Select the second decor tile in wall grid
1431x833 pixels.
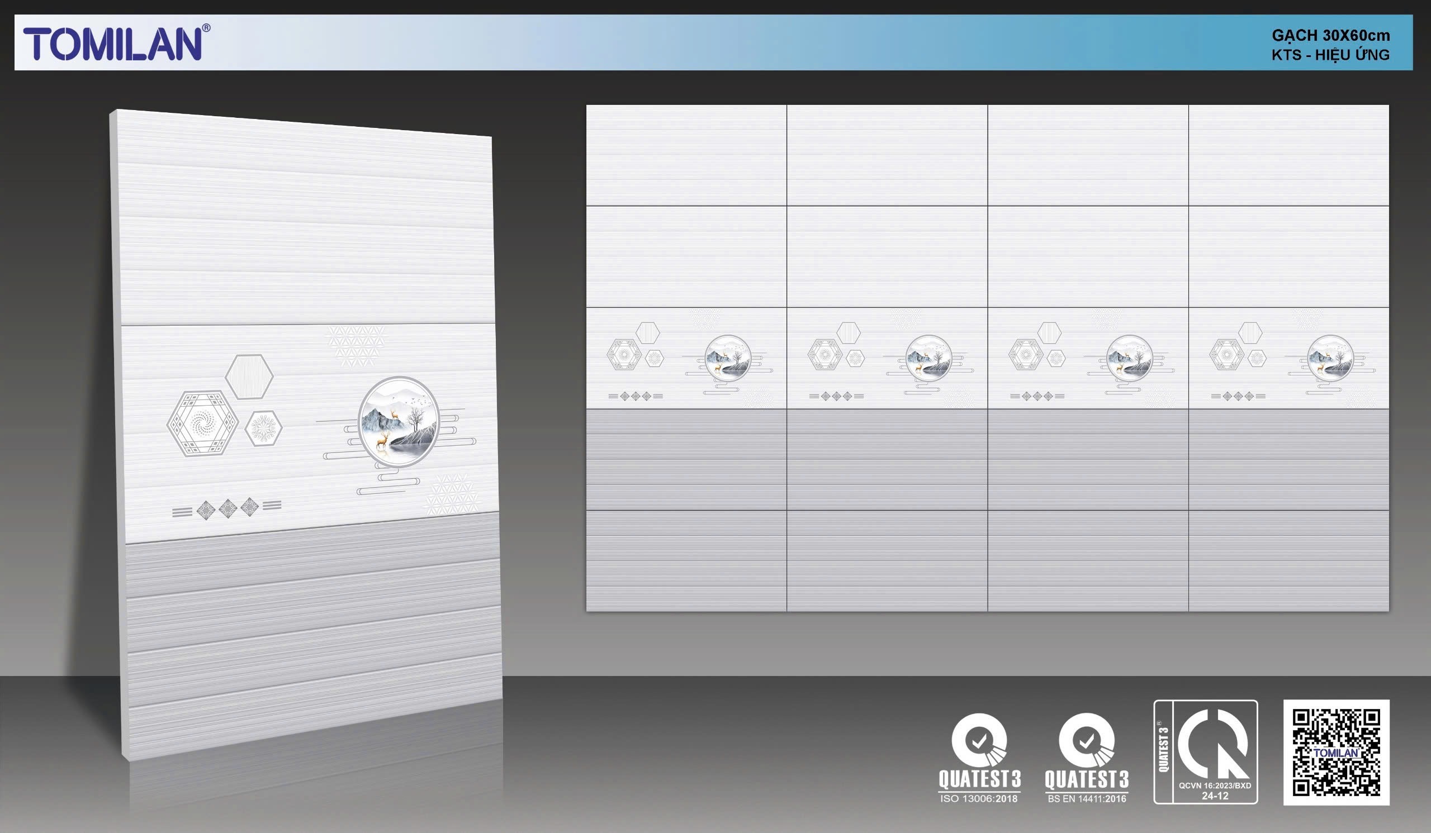click(887, 358)
